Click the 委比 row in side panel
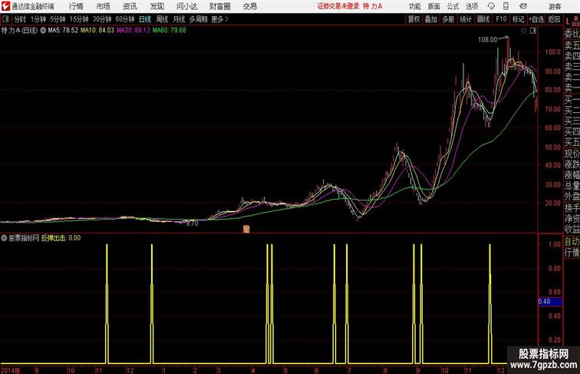Image resolution: width=580 pixels, height=374 pixels. click(572, 34)
